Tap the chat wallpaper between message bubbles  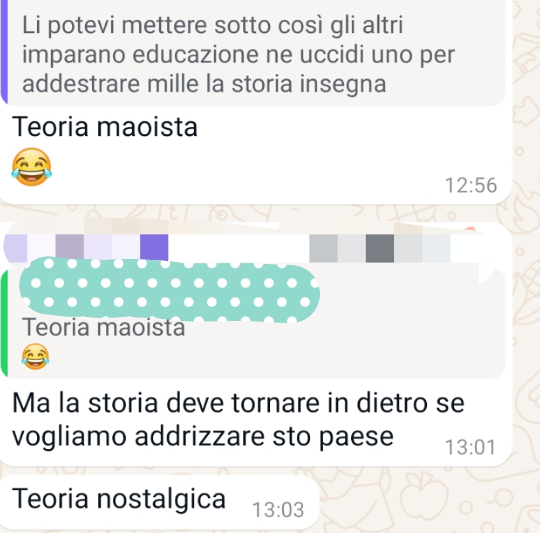click(x=255, y=213)
